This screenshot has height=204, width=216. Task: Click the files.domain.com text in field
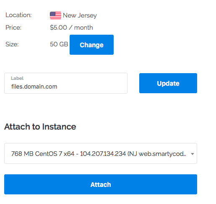34,87
